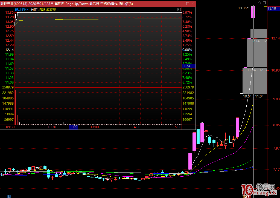
Task: Click the 稳涨 label at bottom right
Action: click(x=247, y=196)
